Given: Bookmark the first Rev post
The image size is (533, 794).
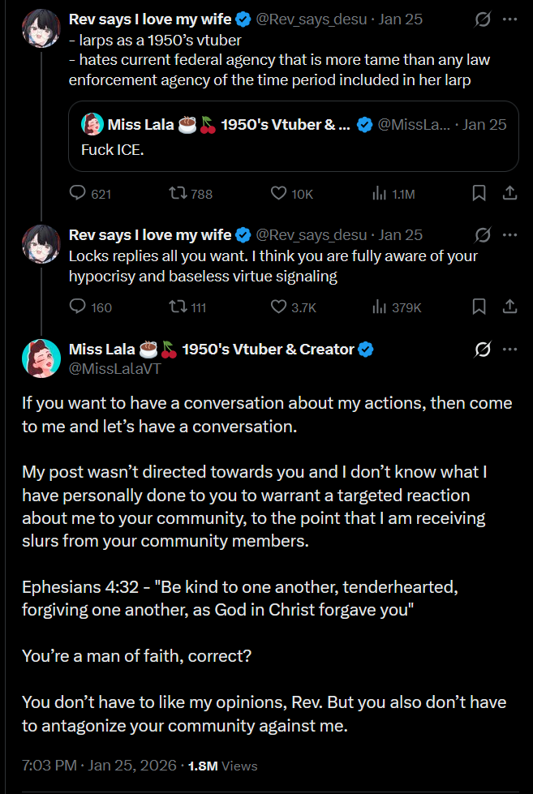Looking at the screenshot, I should [x=479, y=193].
